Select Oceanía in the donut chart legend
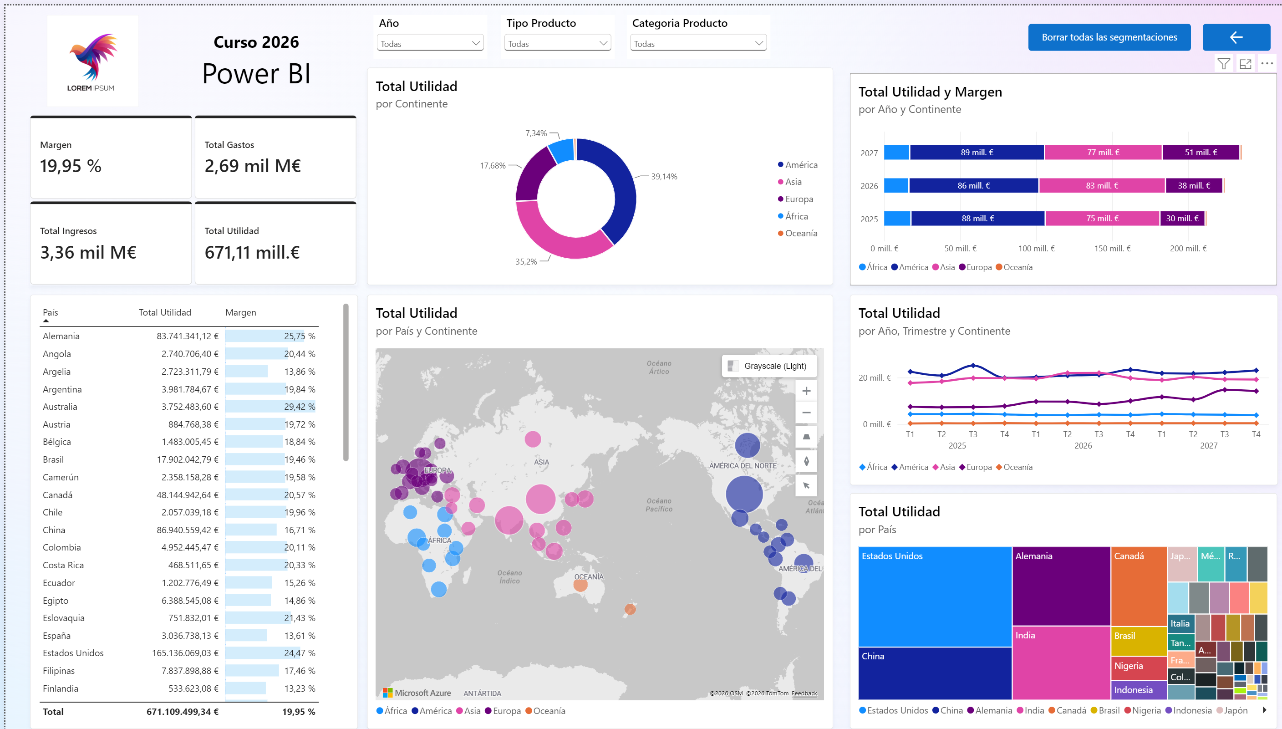Viewport: 1282px width, 729px height. click(798, 233)
